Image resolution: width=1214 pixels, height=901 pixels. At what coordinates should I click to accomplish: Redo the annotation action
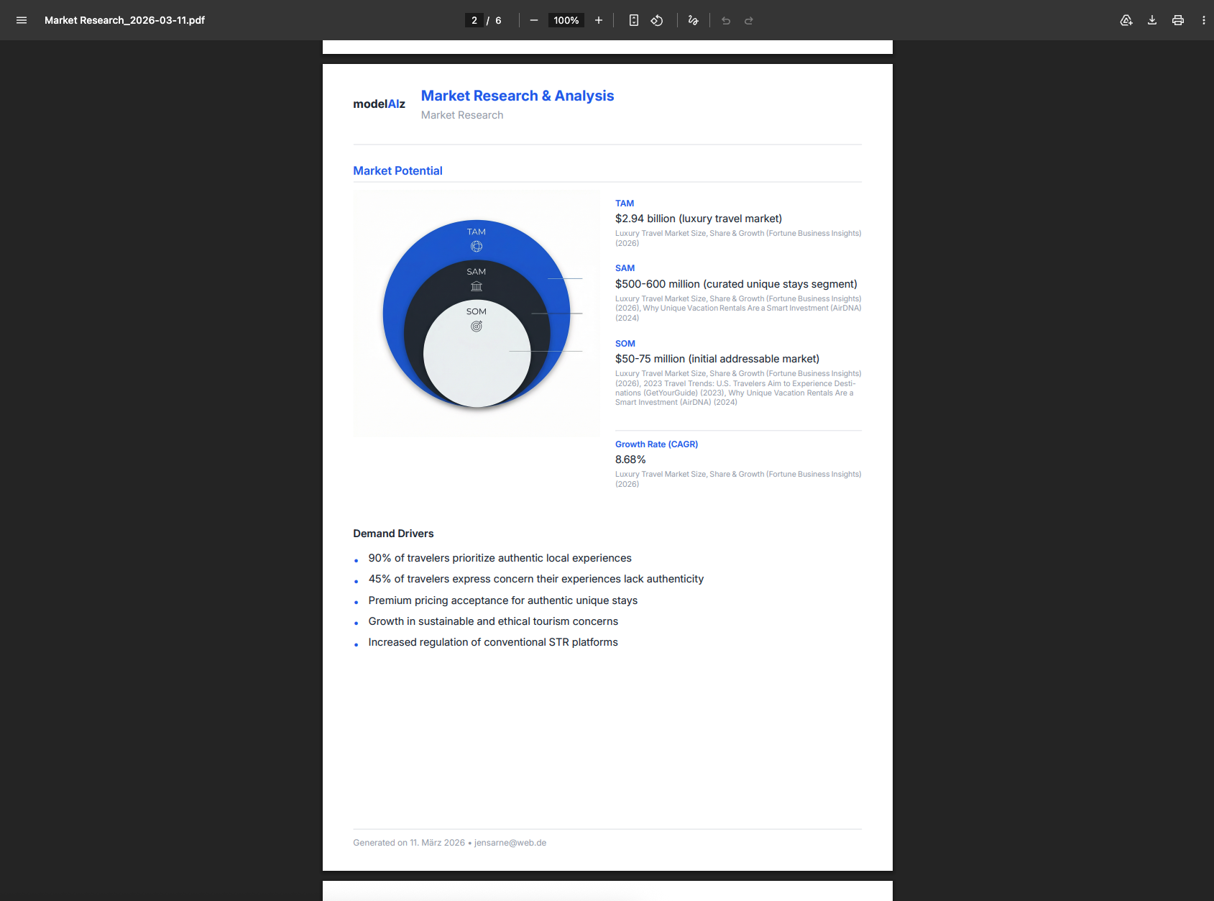tap(748, 20)
